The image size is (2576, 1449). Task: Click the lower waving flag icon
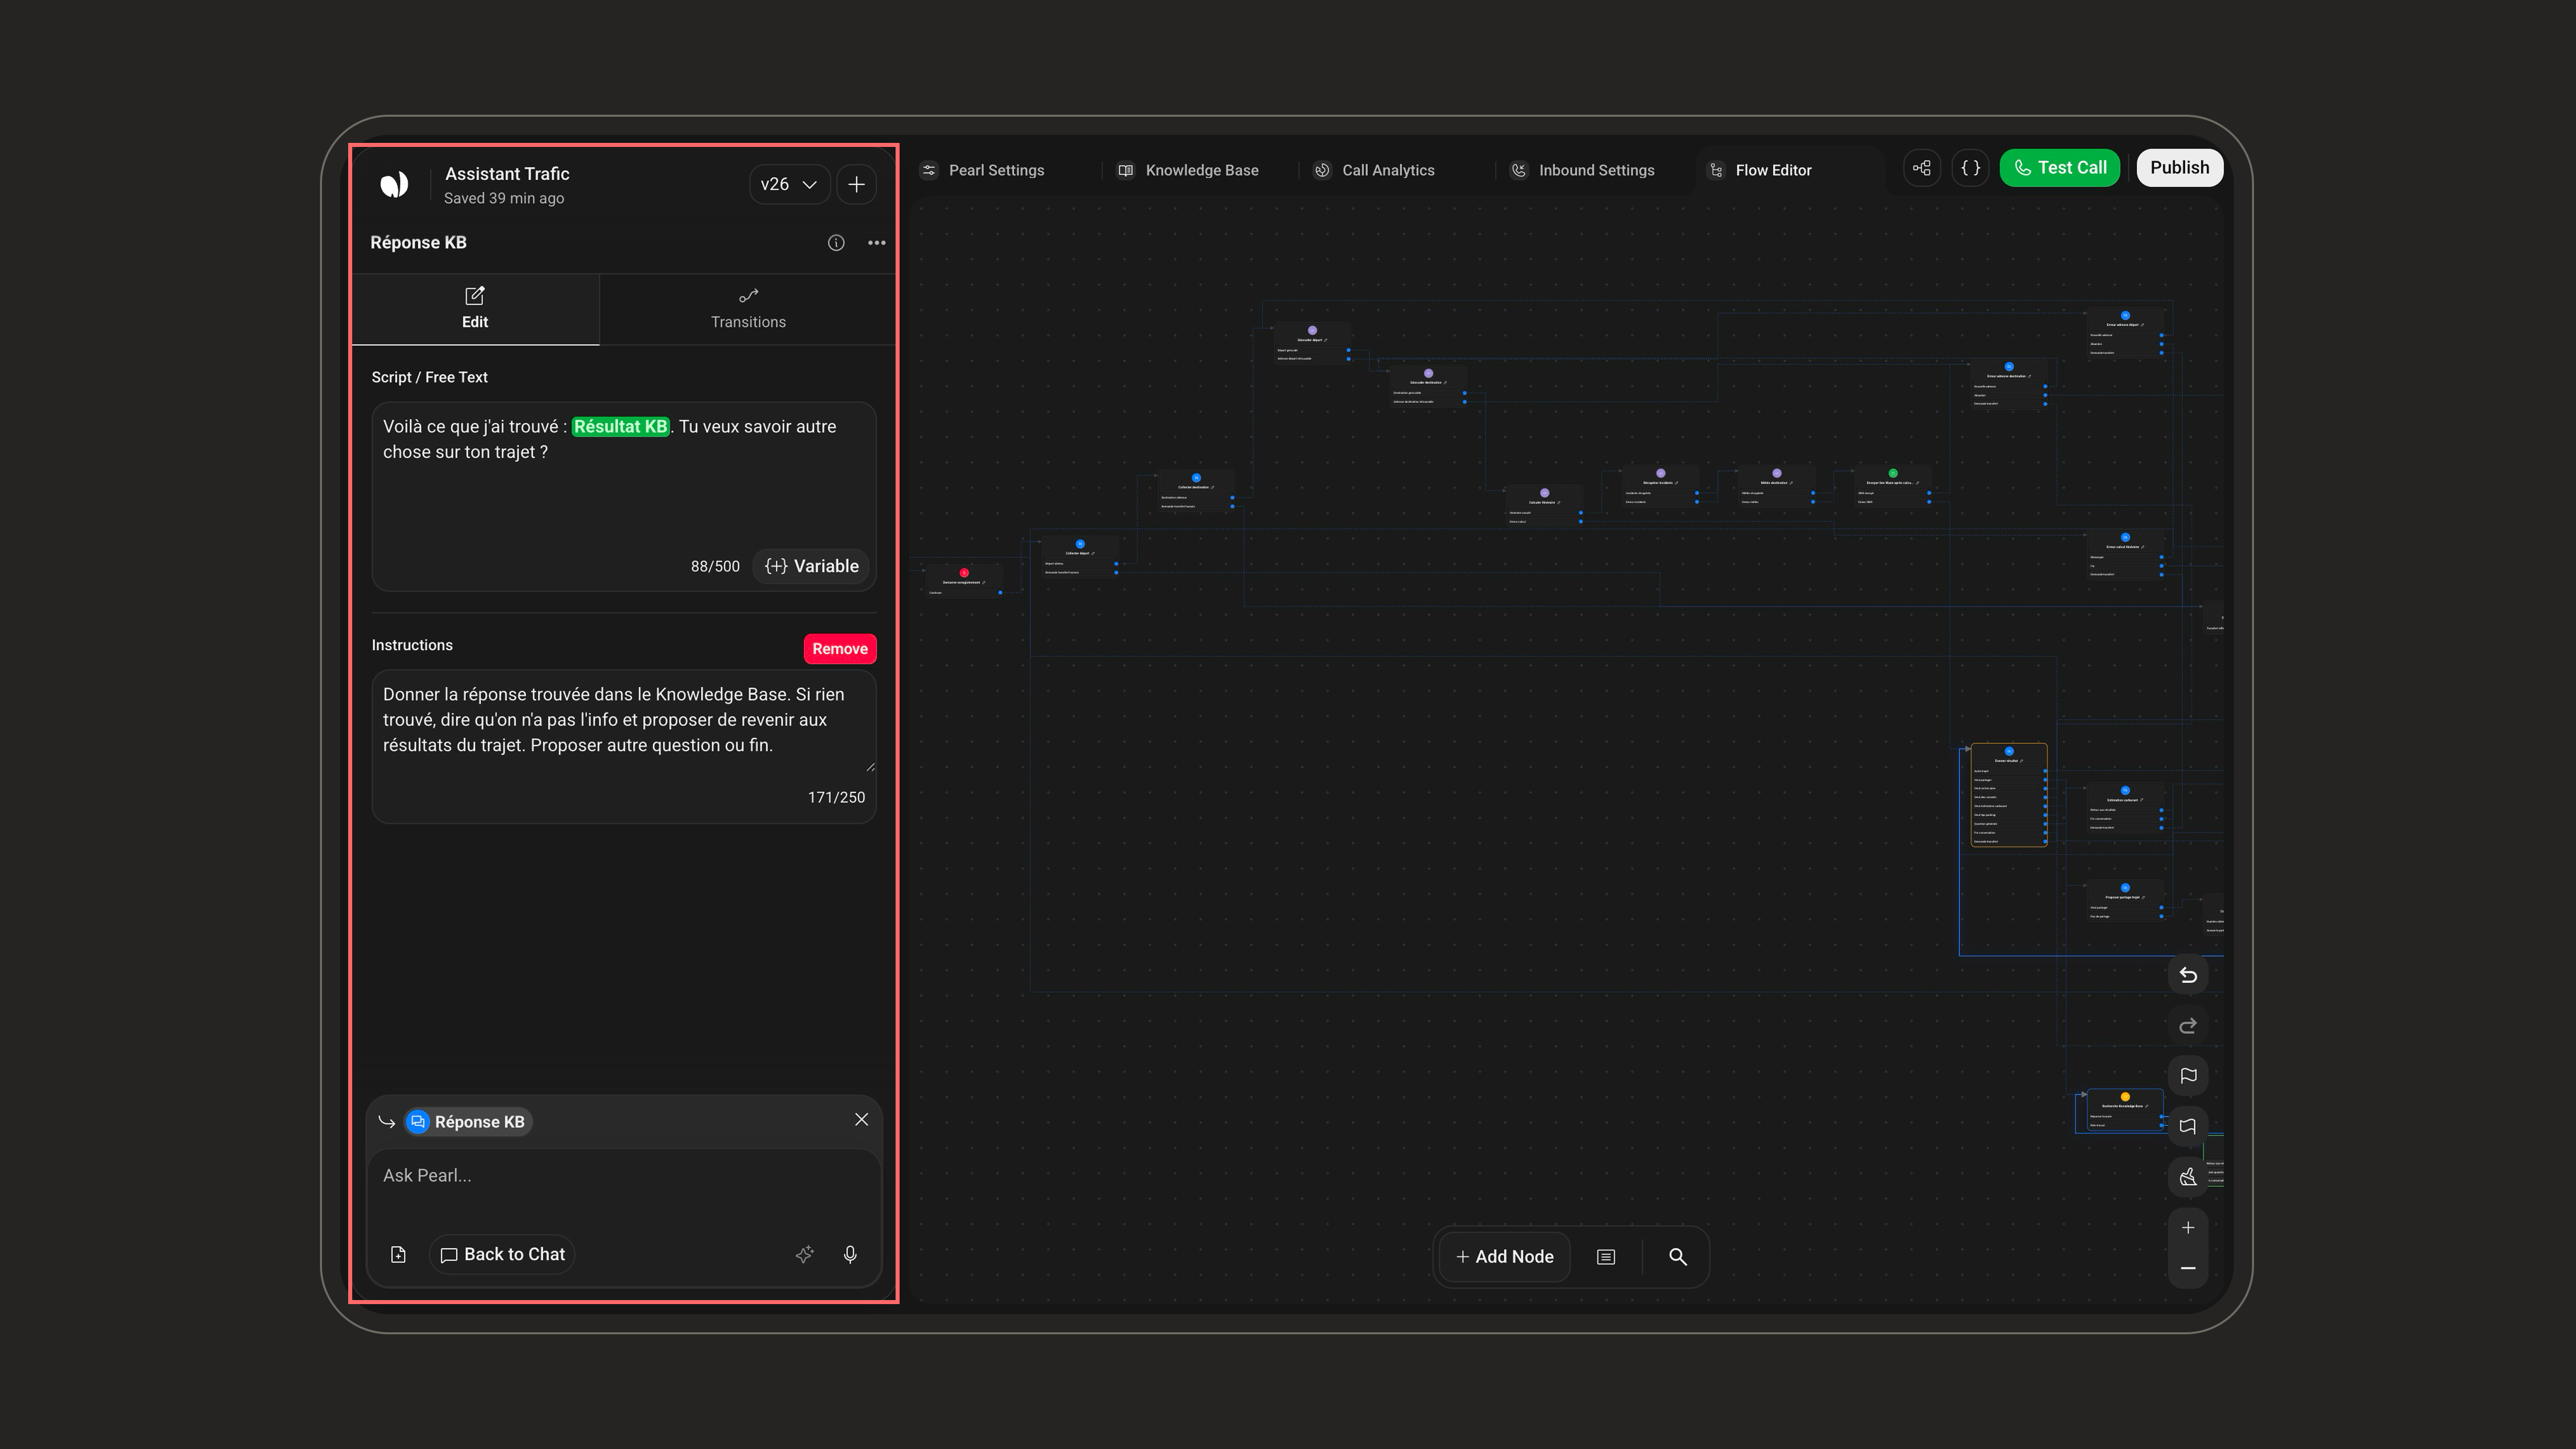point(2188,1126)
